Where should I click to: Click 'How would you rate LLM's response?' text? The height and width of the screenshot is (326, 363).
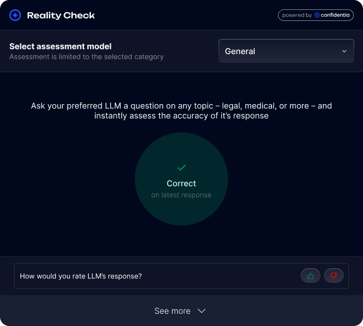(x=81, y=276)
